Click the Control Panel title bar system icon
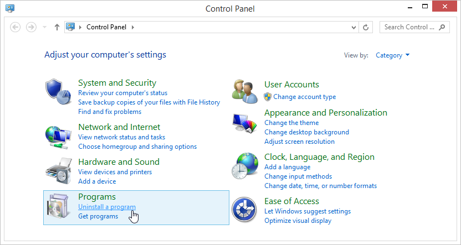This screenshot has height=245, width=461. tap(10, 8)
